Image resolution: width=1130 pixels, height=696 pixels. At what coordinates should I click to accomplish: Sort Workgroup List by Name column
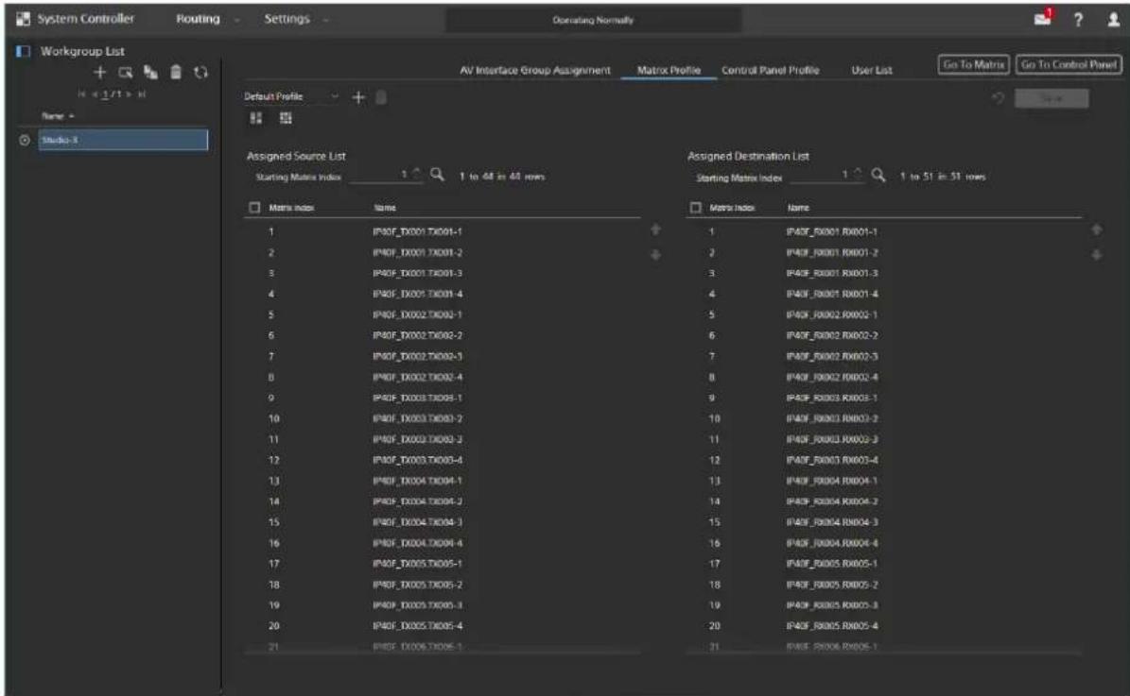(x=58, y=116)
